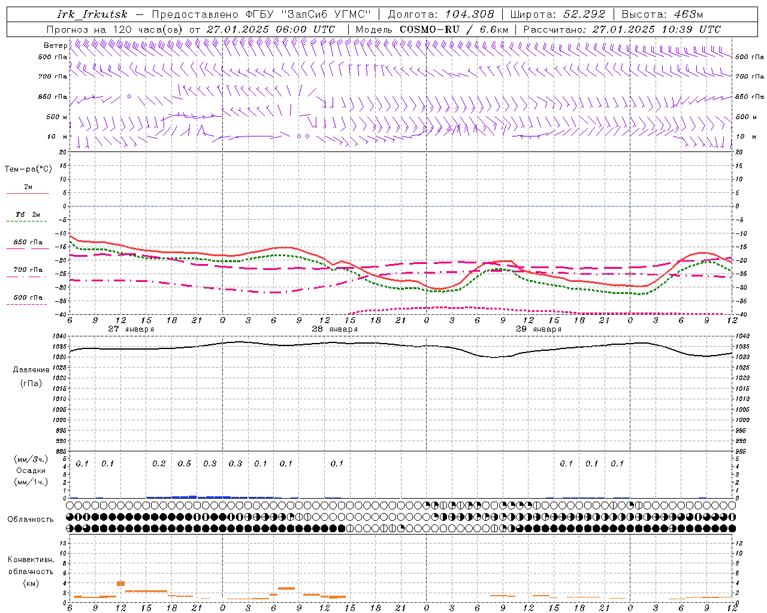The image size is (767, 613).
Task: Select the 'Прогноз на 120 часа(ов)' forecast text
Action: [x=116, y=29]
